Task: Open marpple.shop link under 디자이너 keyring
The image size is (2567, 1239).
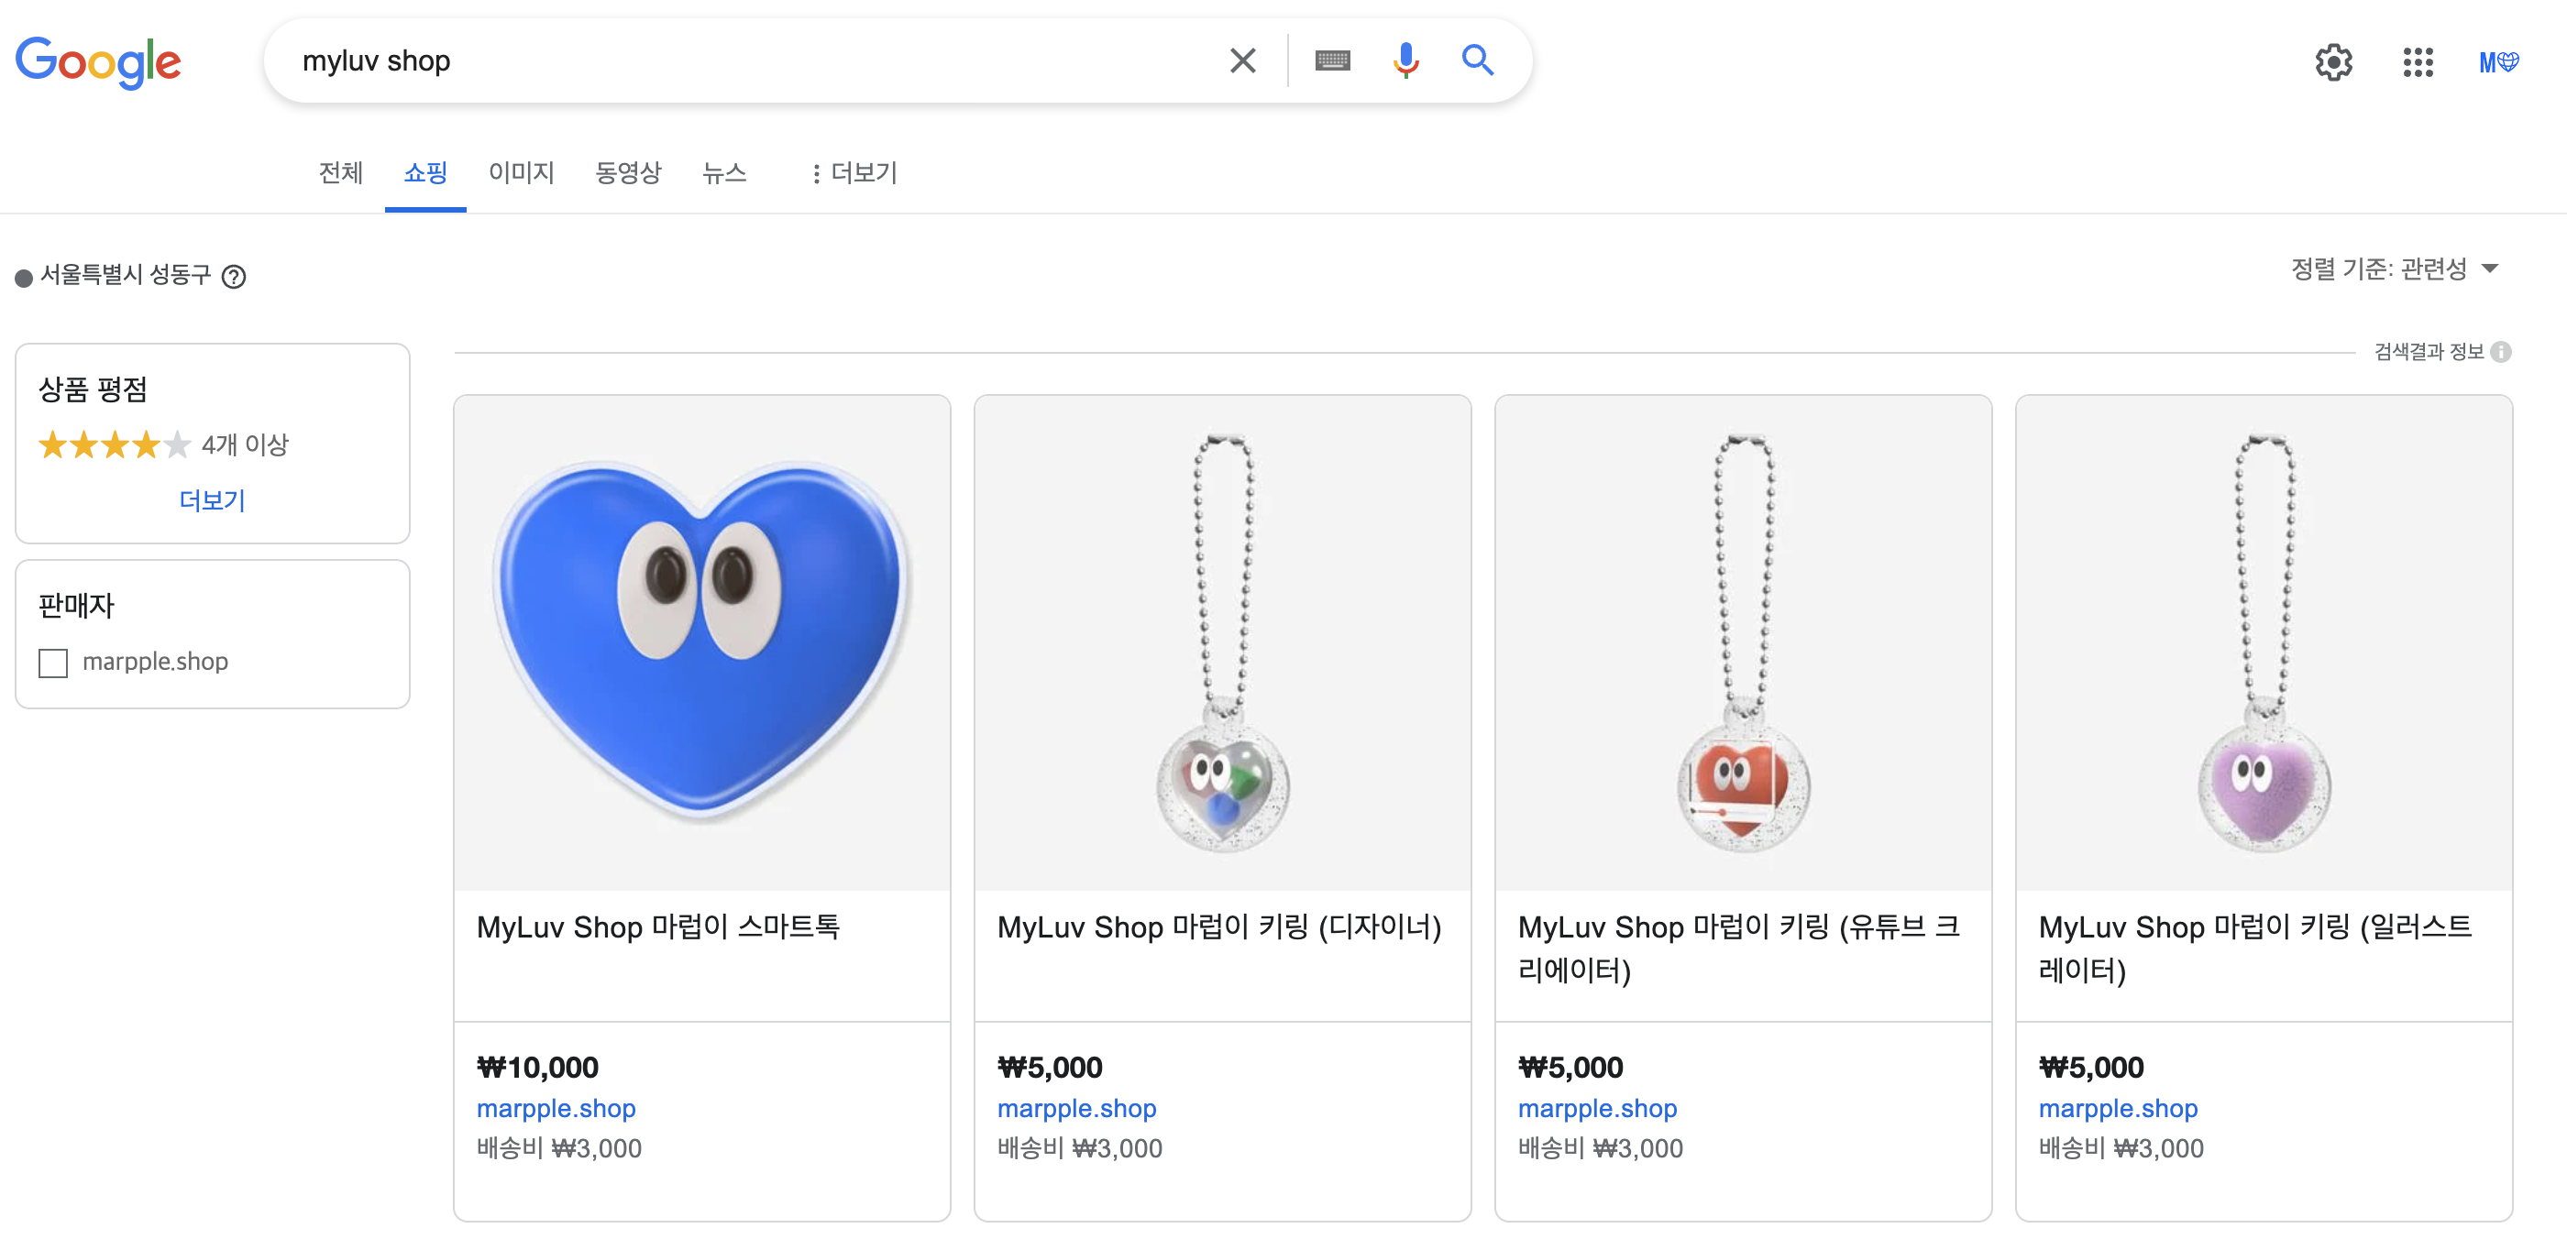Action: tap(1076, 1108)
